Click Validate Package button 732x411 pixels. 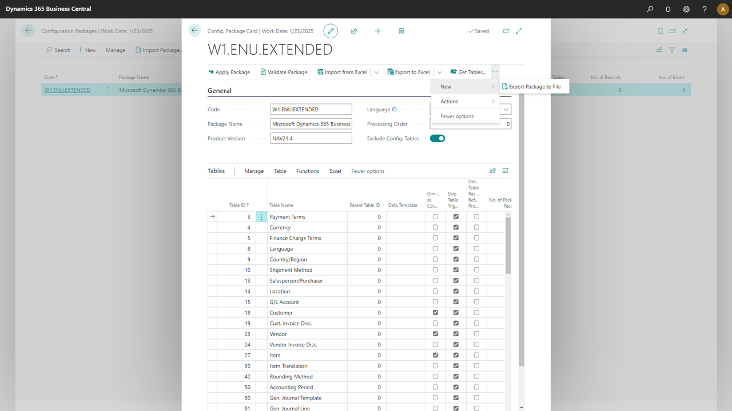[284, 72]
